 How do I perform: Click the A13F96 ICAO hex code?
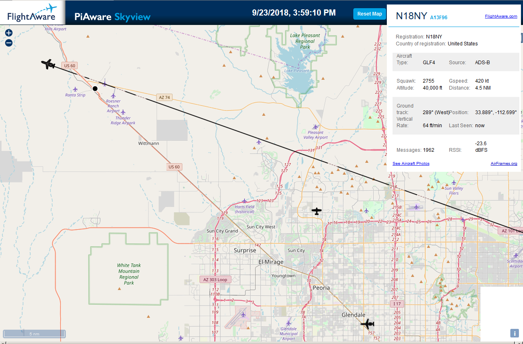[439, 17]
